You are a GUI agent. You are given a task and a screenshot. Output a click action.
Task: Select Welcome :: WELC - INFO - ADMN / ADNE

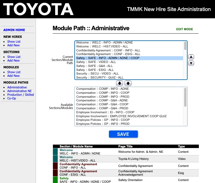click(130, 42)
